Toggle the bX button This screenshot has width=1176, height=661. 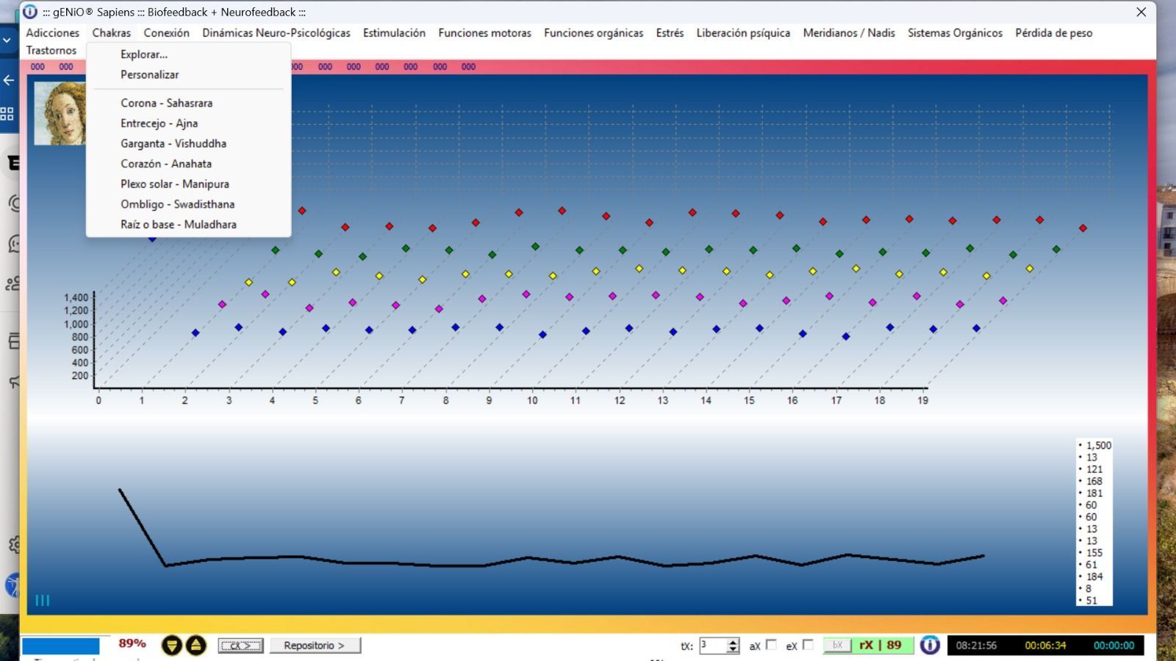(x=837, y=646)
